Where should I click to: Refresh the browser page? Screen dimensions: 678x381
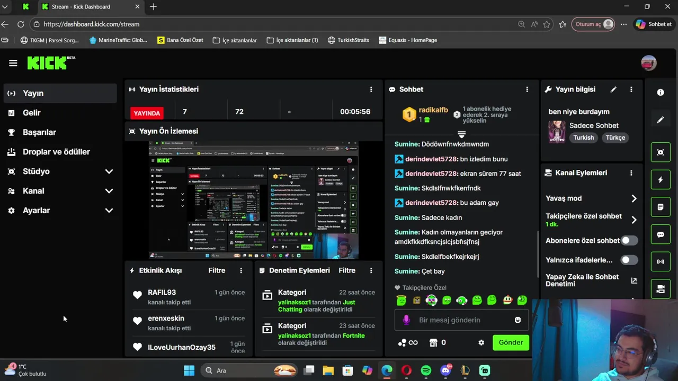click(21, 24)
